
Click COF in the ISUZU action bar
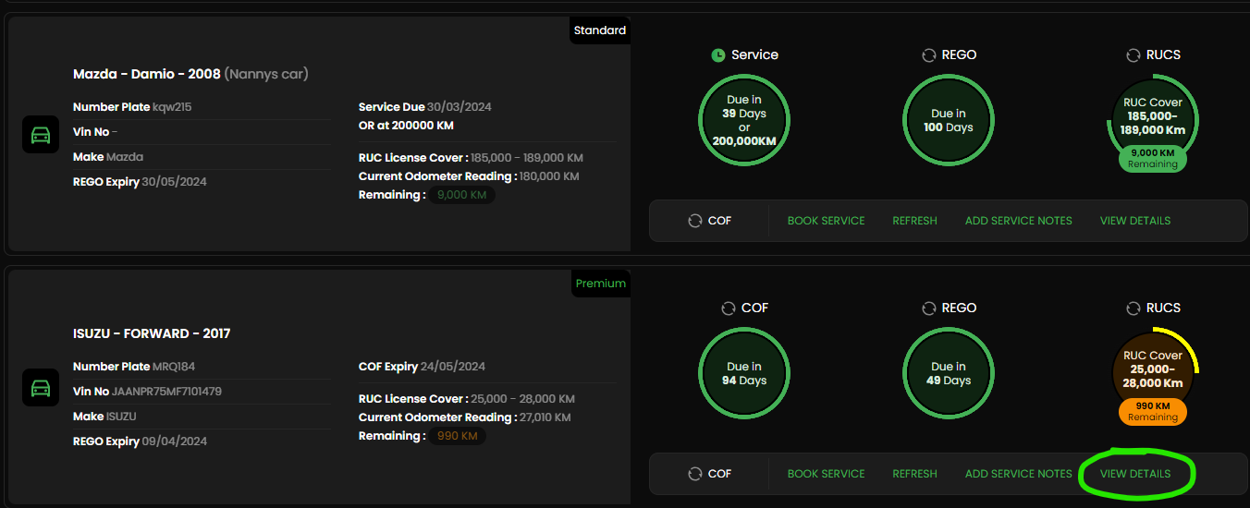point(709,474)
